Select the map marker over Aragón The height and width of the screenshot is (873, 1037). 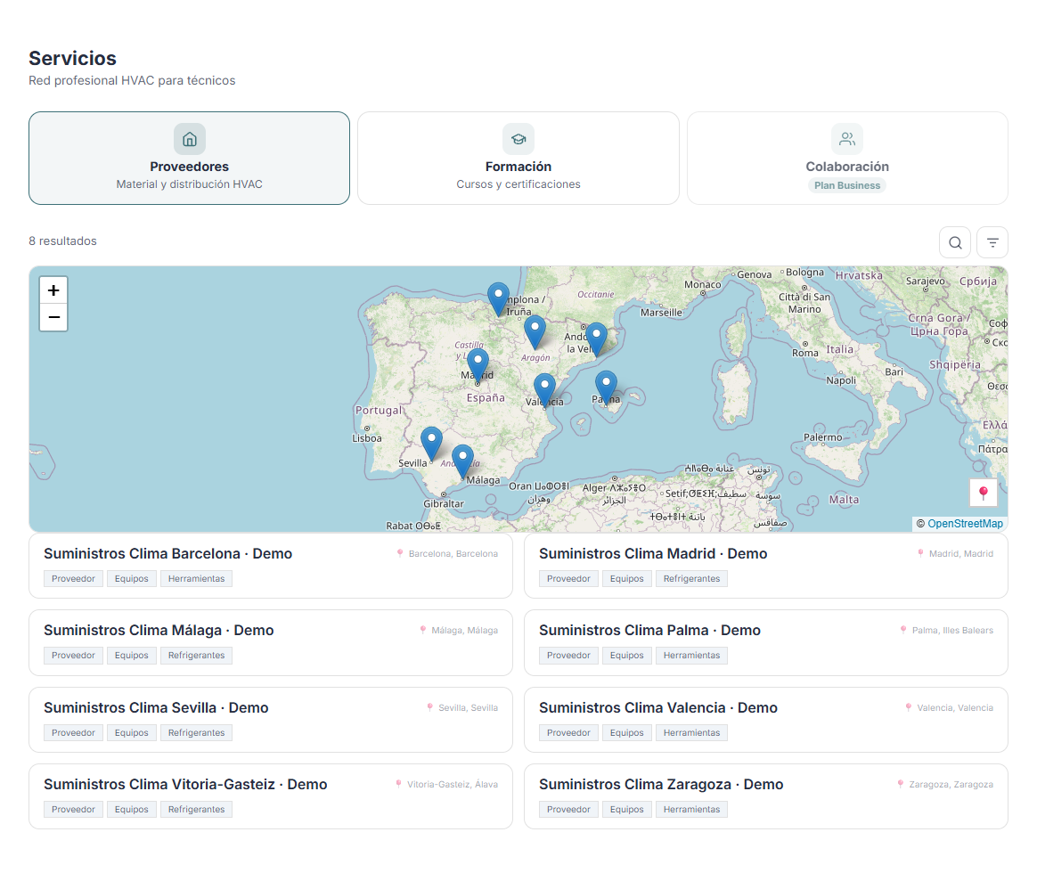coord(535,332)
